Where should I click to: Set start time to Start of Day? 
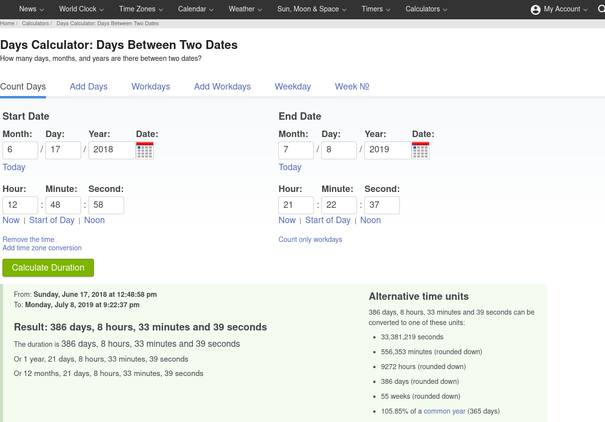click(52, 220)
